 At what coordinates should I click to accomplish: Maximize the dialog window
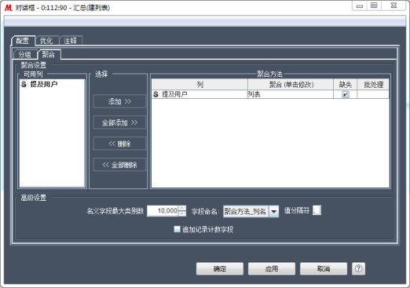coord(374,5)
